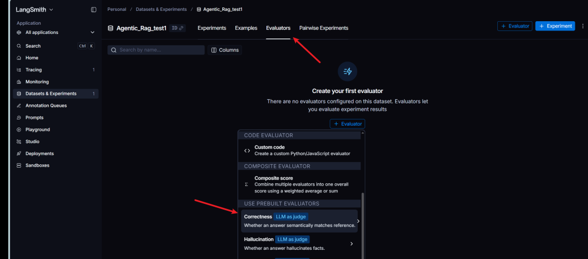Image resolution: width=588 pixels, height=259 pixels.
Task: Click the LLM as judge tag on Hallucination
Action: point(292,239)
